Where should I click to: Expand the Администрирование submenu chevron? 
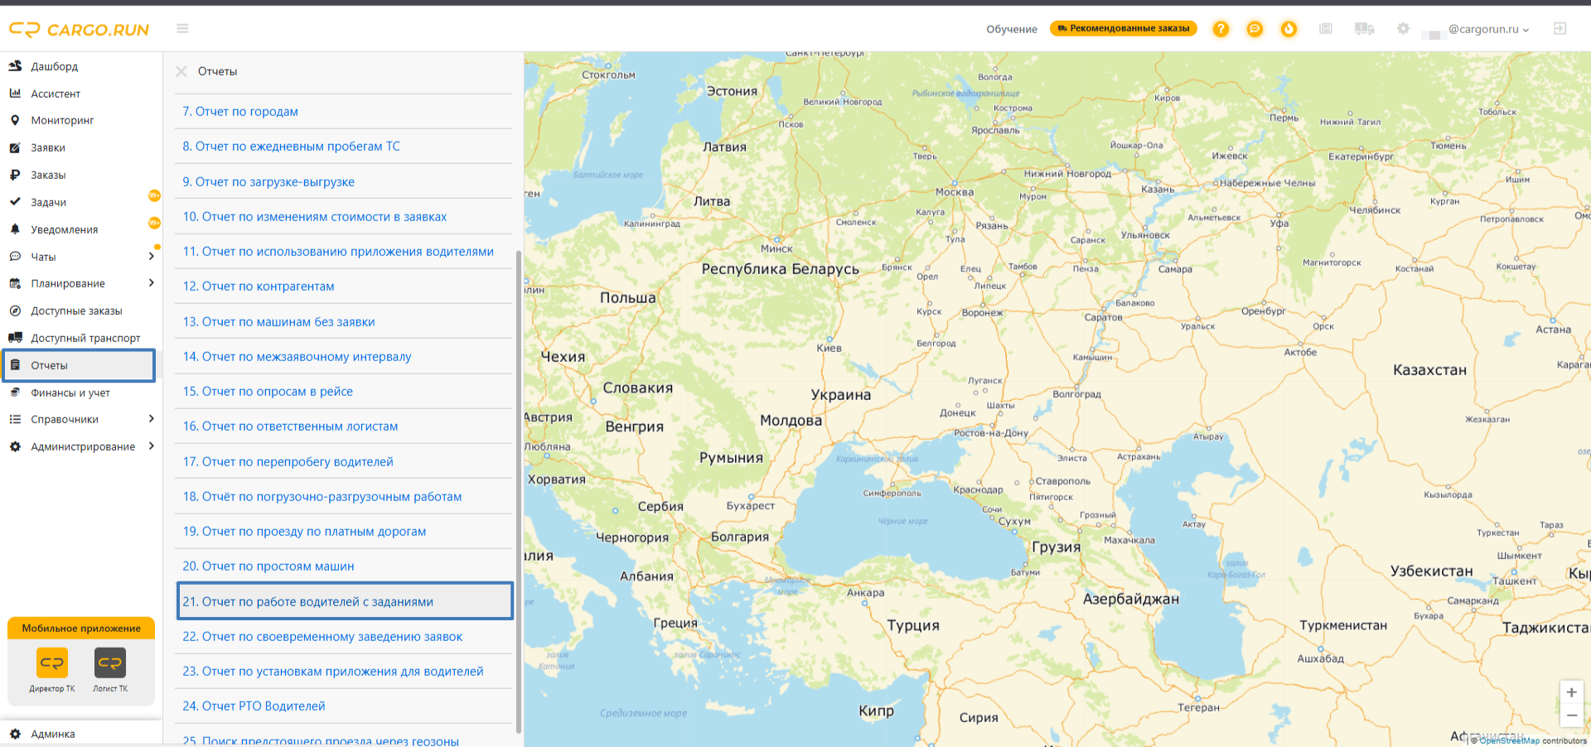(x=151, y=446)
